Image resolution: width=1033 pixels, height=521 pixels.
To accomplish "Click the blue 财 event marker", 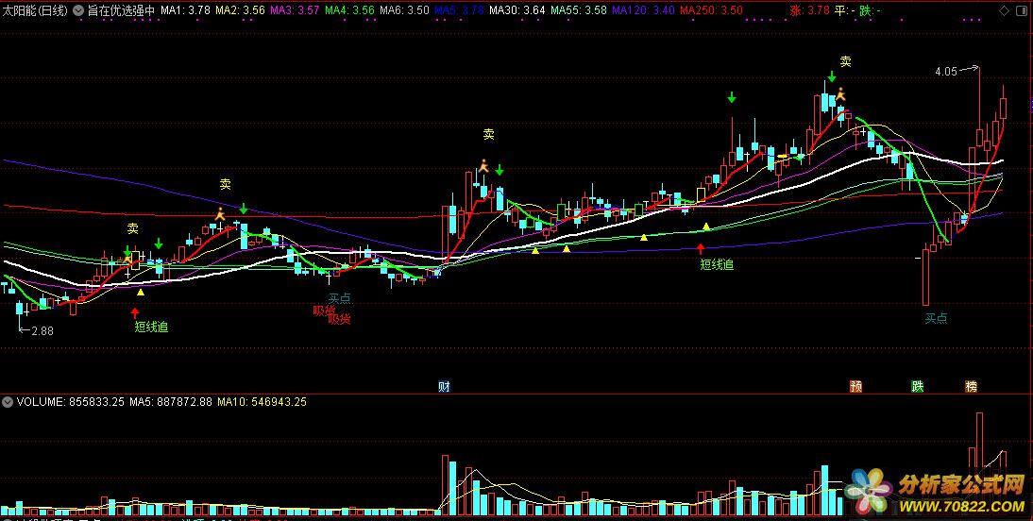I will [444, 387].
